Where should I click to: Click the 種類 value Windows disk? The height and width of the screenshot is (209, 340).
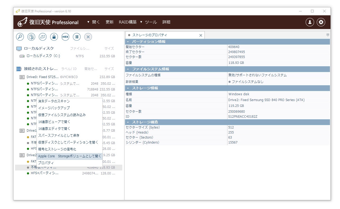239,94
